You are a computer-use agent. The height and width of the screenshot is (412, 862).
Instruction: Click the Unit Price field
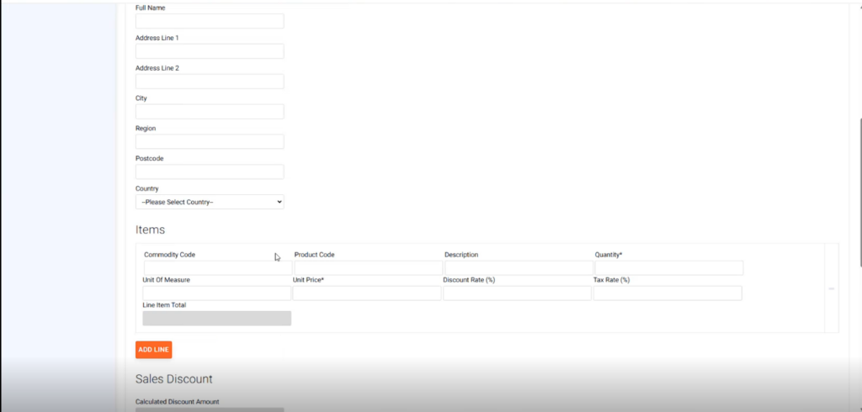tap(366, 293)
